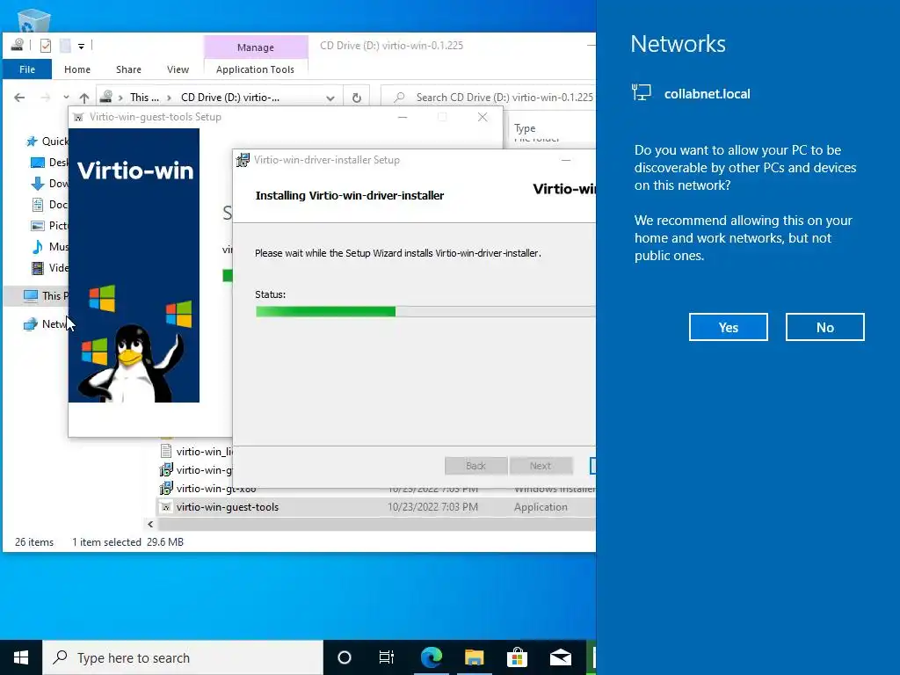The height and width of the screenshot is (675, 900).
Task: Minimize the Virtio-win-guest-tools Setup window
Action: point(403,117)
